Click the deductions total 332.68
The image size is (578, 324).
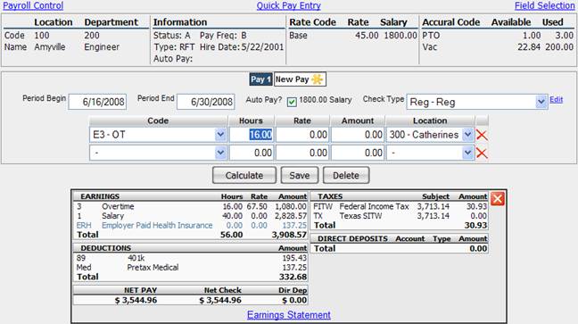pos(293,277)
